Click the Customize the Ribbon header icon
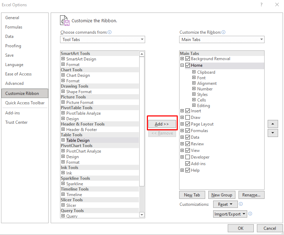This screenshot has width=284, height=235. coord(65,21)
